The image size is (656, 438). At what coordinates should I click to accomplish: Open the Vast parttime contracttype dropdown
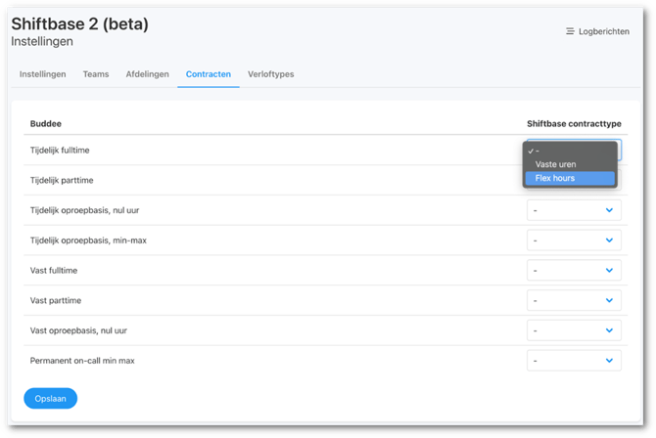tap(574, 301)
